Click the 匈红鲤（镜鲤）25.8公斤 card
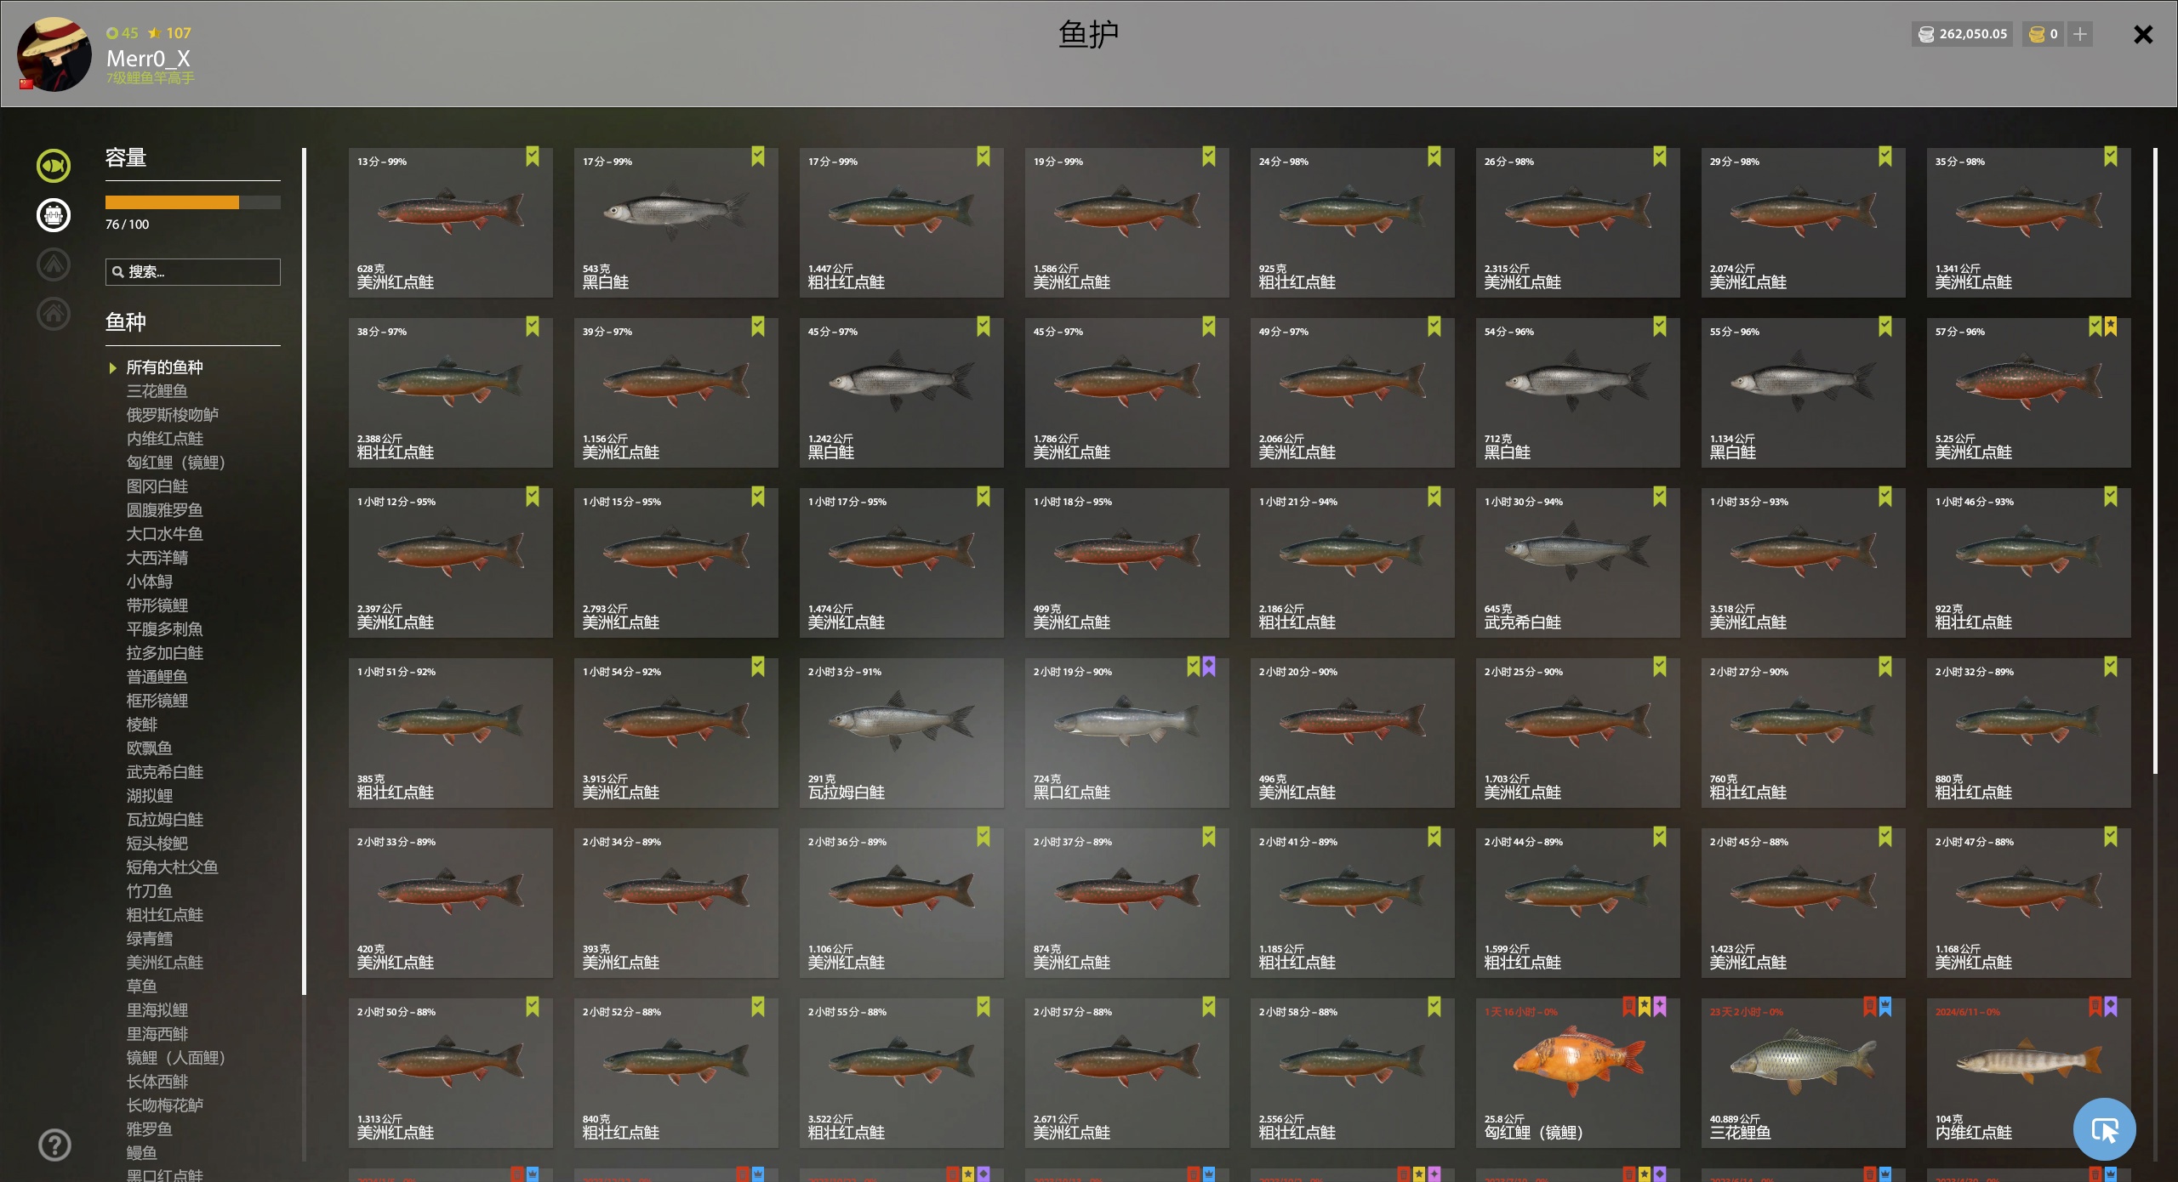Viewport: 2178px width, 1182px height. 1577,1073
